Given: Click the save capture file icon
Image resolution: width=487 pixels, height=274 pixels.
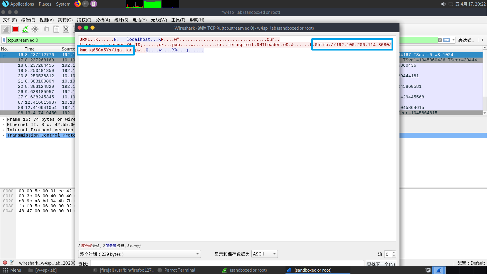Looking at the screenshot, I should click(56, 29).
